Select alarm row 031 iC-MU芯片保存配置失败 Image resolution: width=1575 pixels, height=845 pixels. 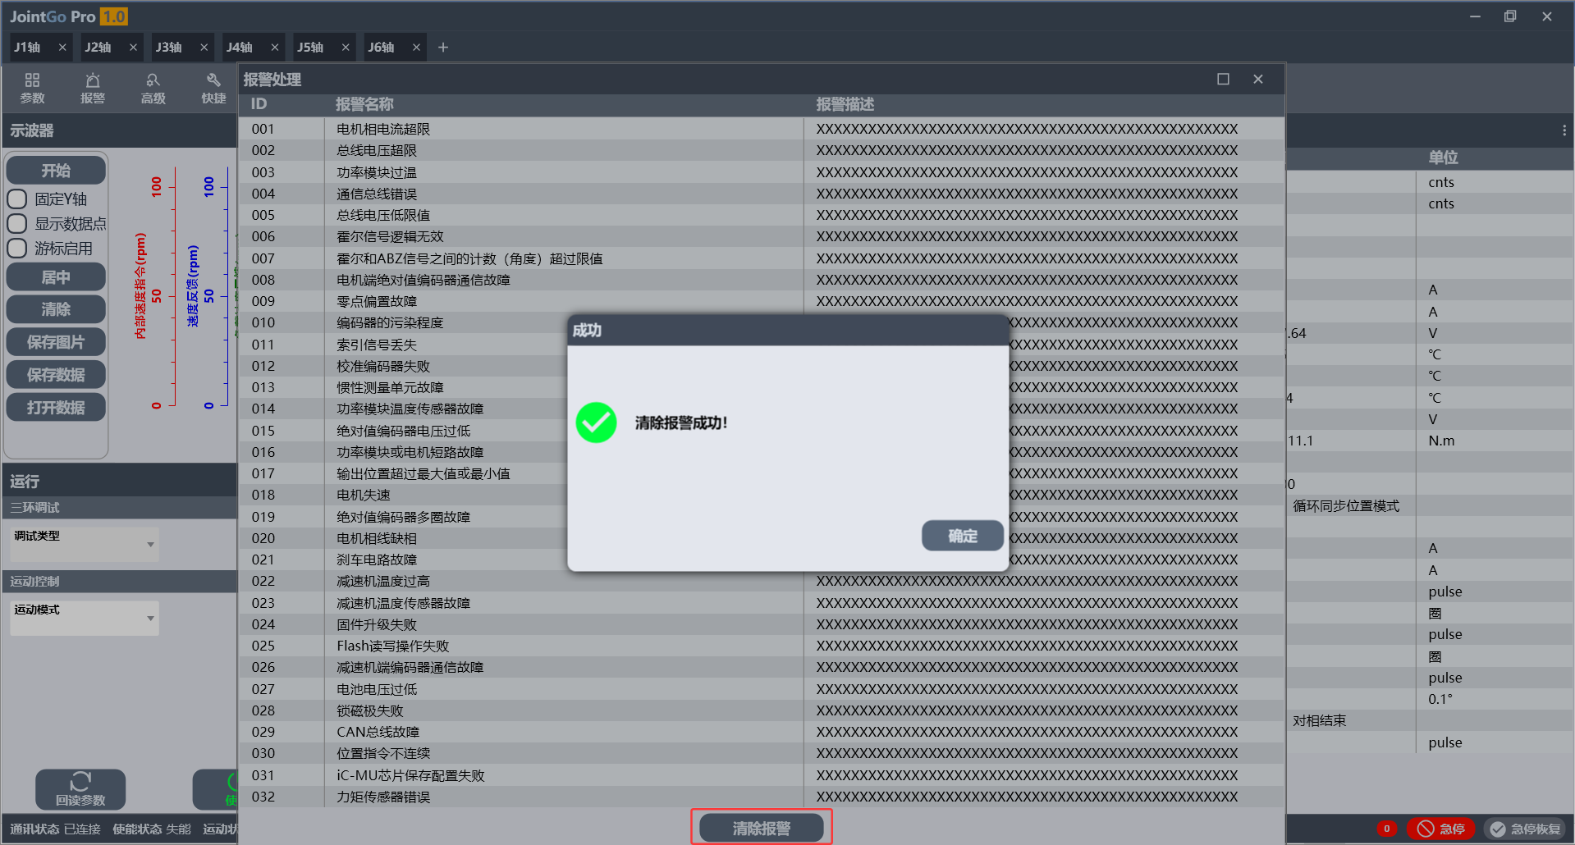click(x=762, y=775)
